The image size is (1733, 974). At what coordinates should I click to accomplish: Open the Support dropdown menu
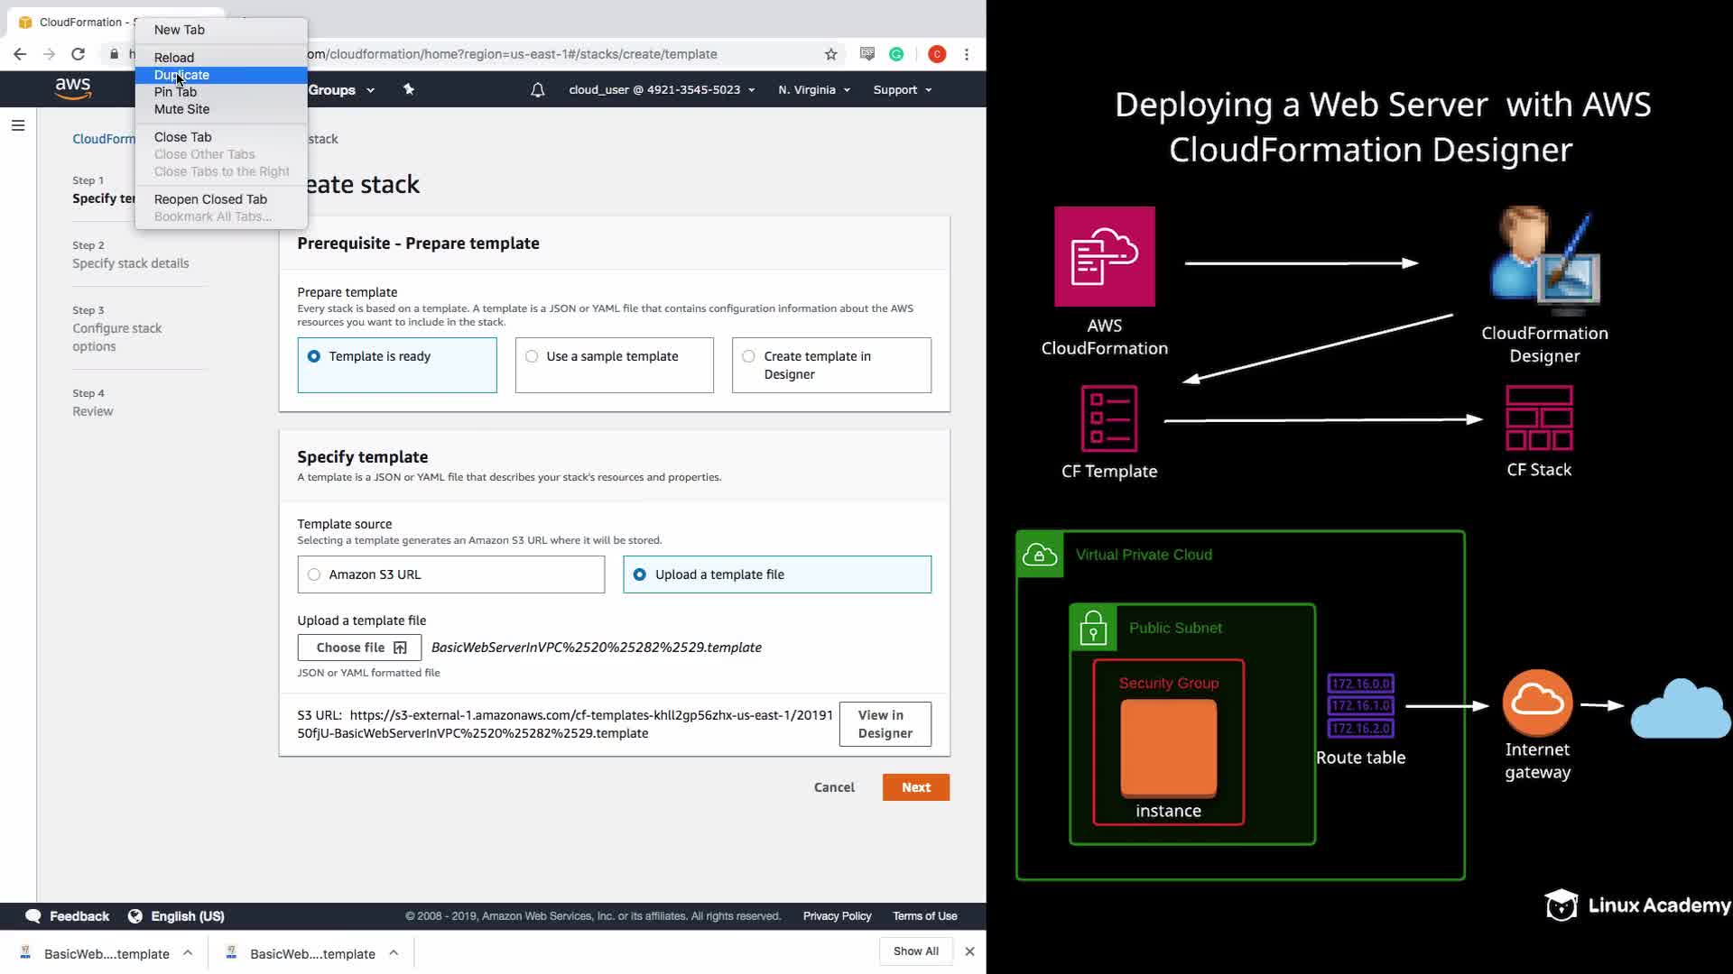902,90
